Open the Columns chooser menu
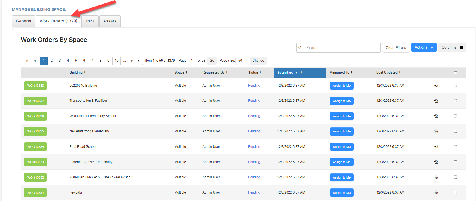Screen dimensions: 476x201 452,47
